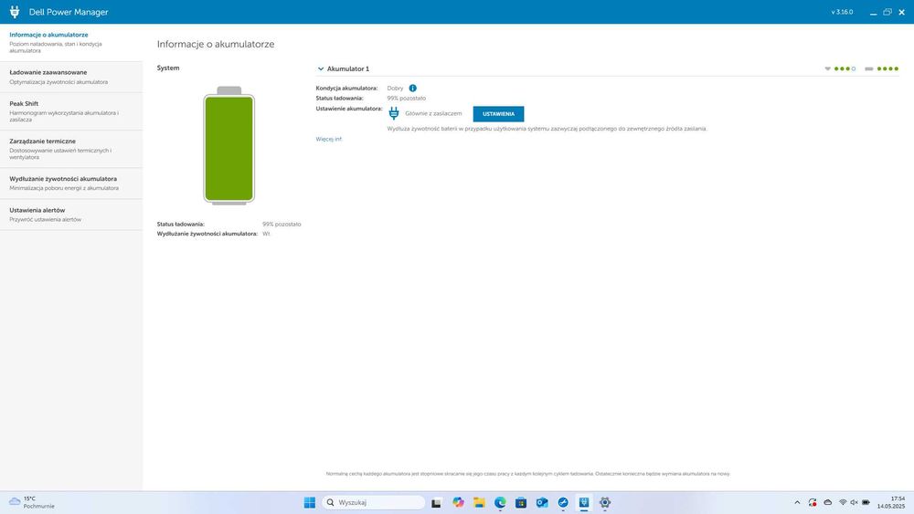Select Ustawienia alertów in sidebar
Image resolution: width=914 pixels, height=514 pixels.
pos(71,215)
